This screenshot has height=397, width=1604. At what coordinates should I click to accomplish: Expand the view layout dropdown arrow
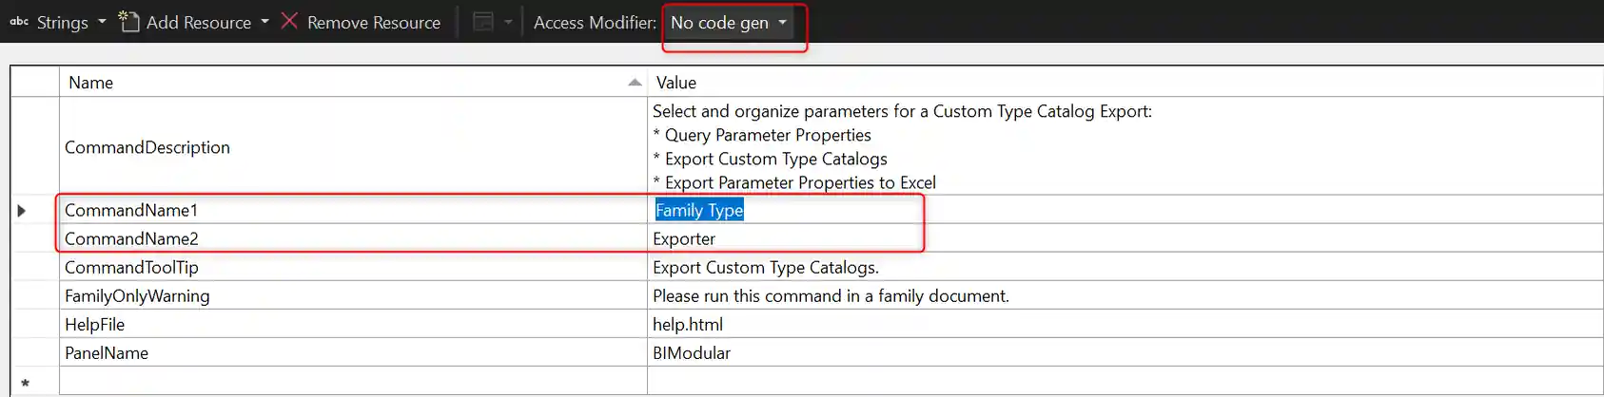click(x=508, y=22)
